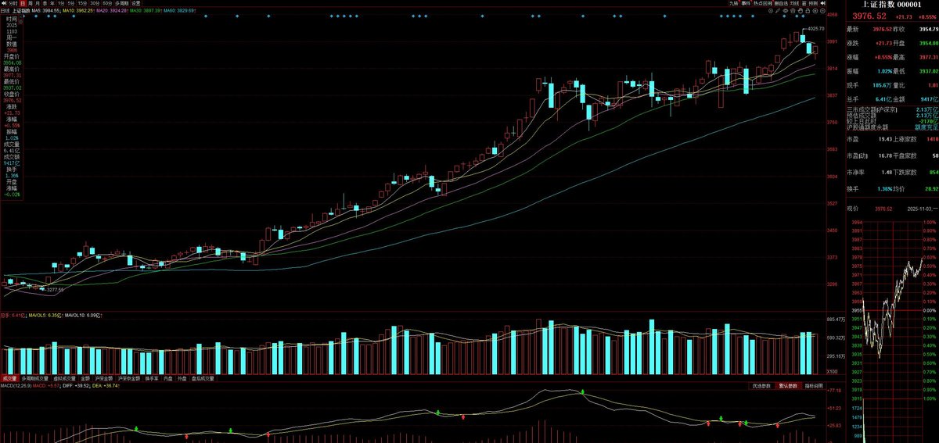Toggle the lock icon in the drawing toolbar
Screen dimensions: 939x443
click(808, 11)
